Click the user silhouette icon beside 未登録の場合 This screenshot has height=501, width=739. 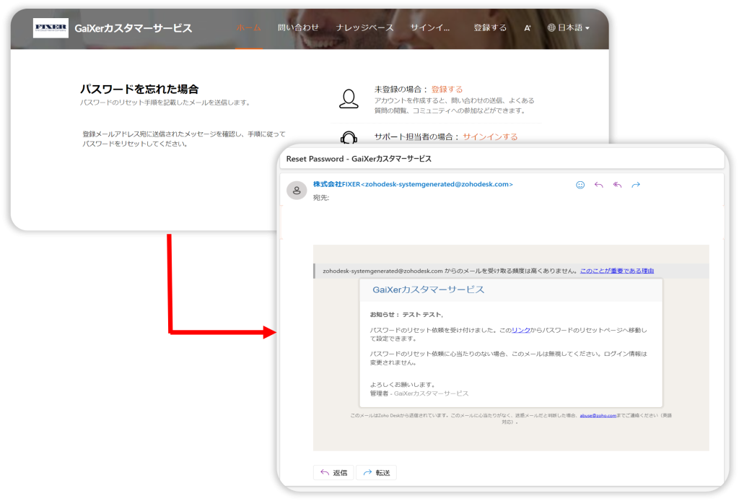(349, 99)
